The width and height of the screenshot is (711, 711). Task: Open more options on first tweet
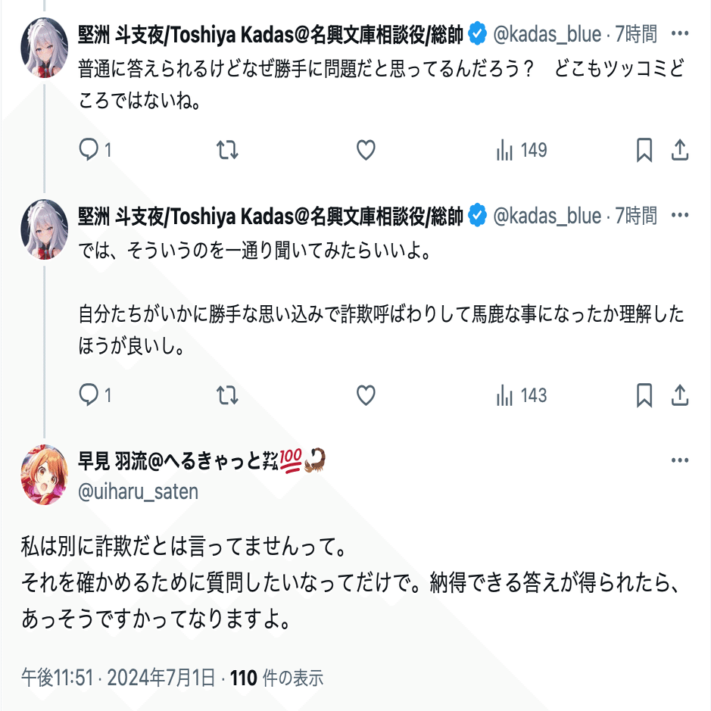pos(680,34)
